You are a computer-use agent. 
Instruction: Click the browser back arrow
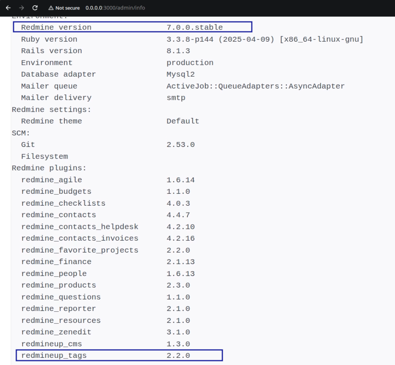click(8, 8)
